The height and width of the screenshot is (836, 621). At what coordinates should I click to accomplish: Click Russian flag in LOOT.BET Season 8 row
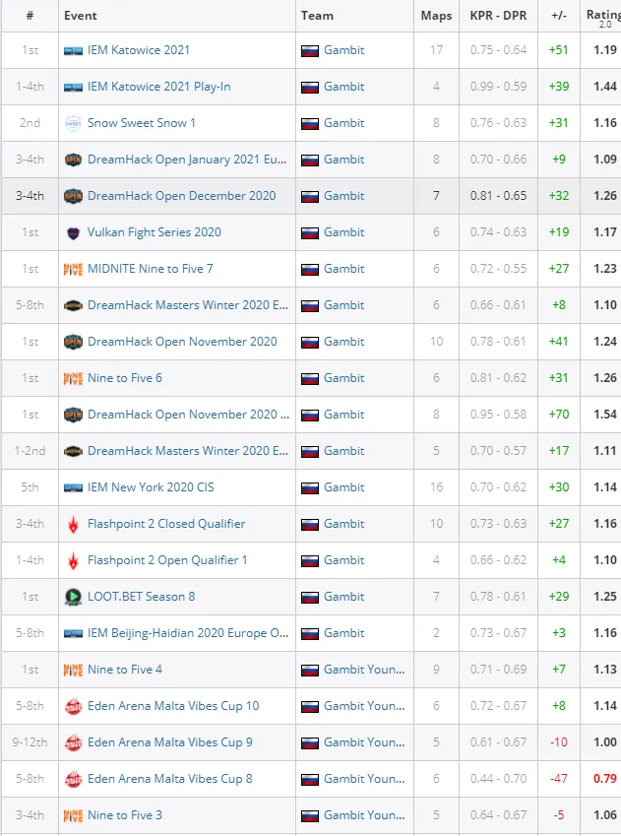pyautogui.click(x=310, y=597)
